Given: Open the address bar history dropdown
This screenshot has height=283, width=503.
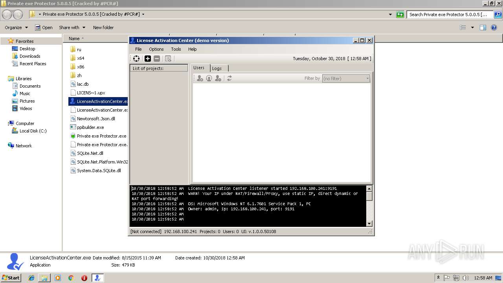Looking at the screenshot, I should pos(390,15).
